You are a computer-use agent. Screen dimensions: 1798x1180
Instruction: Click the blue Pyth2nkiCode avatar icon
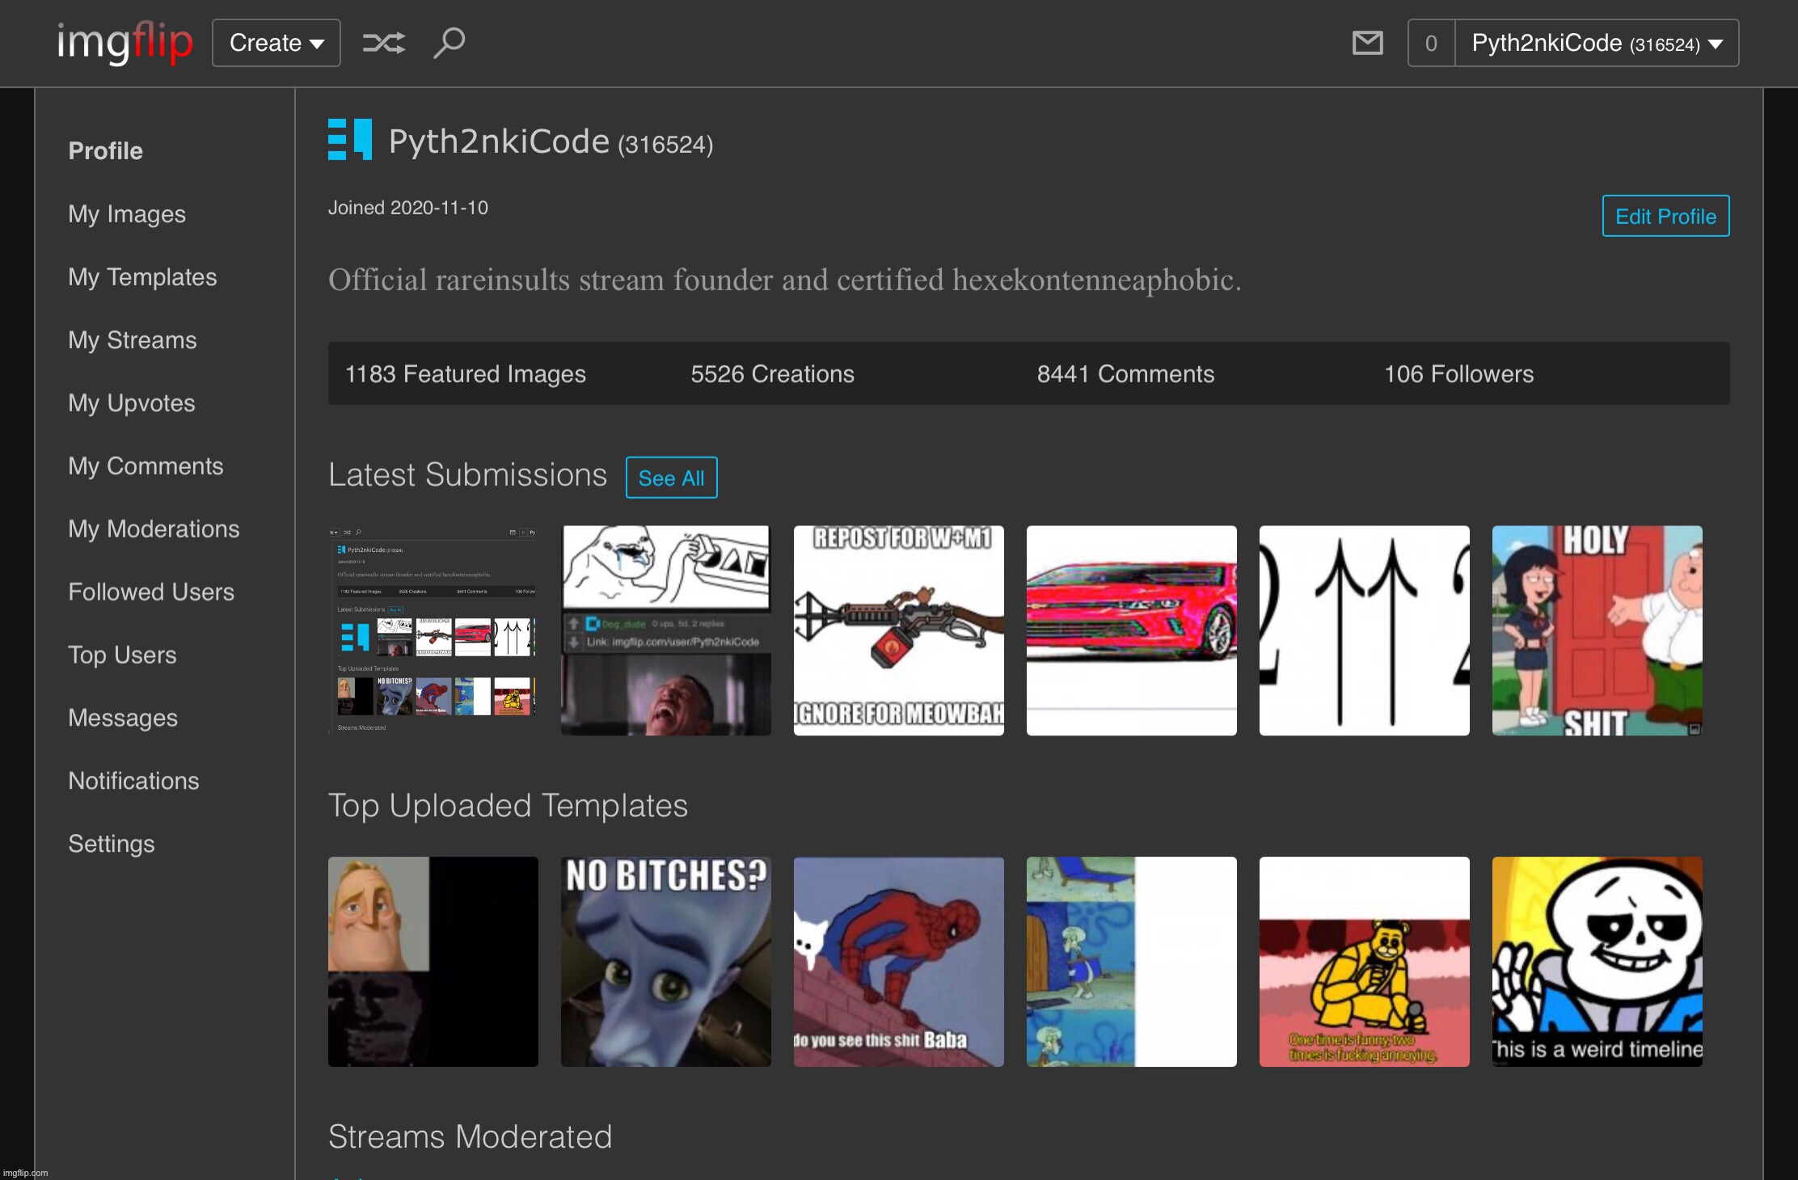[350, 140]
